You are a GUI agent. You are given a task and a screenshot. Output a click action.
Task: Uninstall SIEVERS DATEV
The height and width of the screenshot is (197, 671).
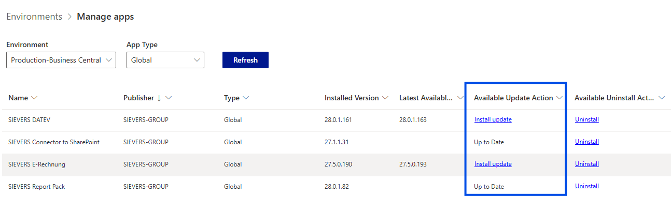(x=586, y=119)
